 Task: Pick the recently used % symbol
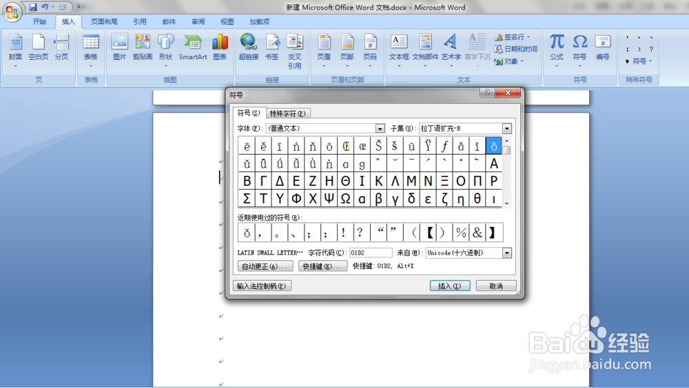[461, 233]
